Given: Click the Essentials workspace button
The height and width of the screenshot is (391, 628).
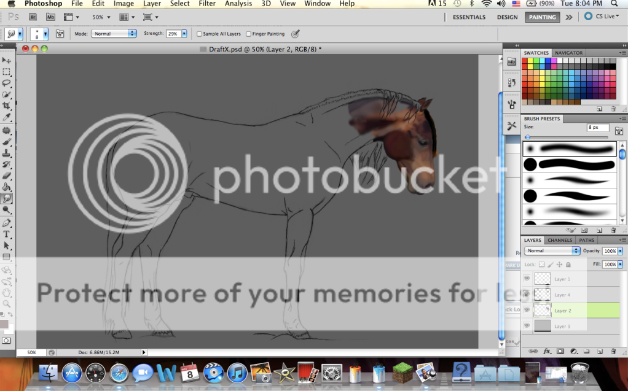Looking at the screenshot, I should (469, 17).
